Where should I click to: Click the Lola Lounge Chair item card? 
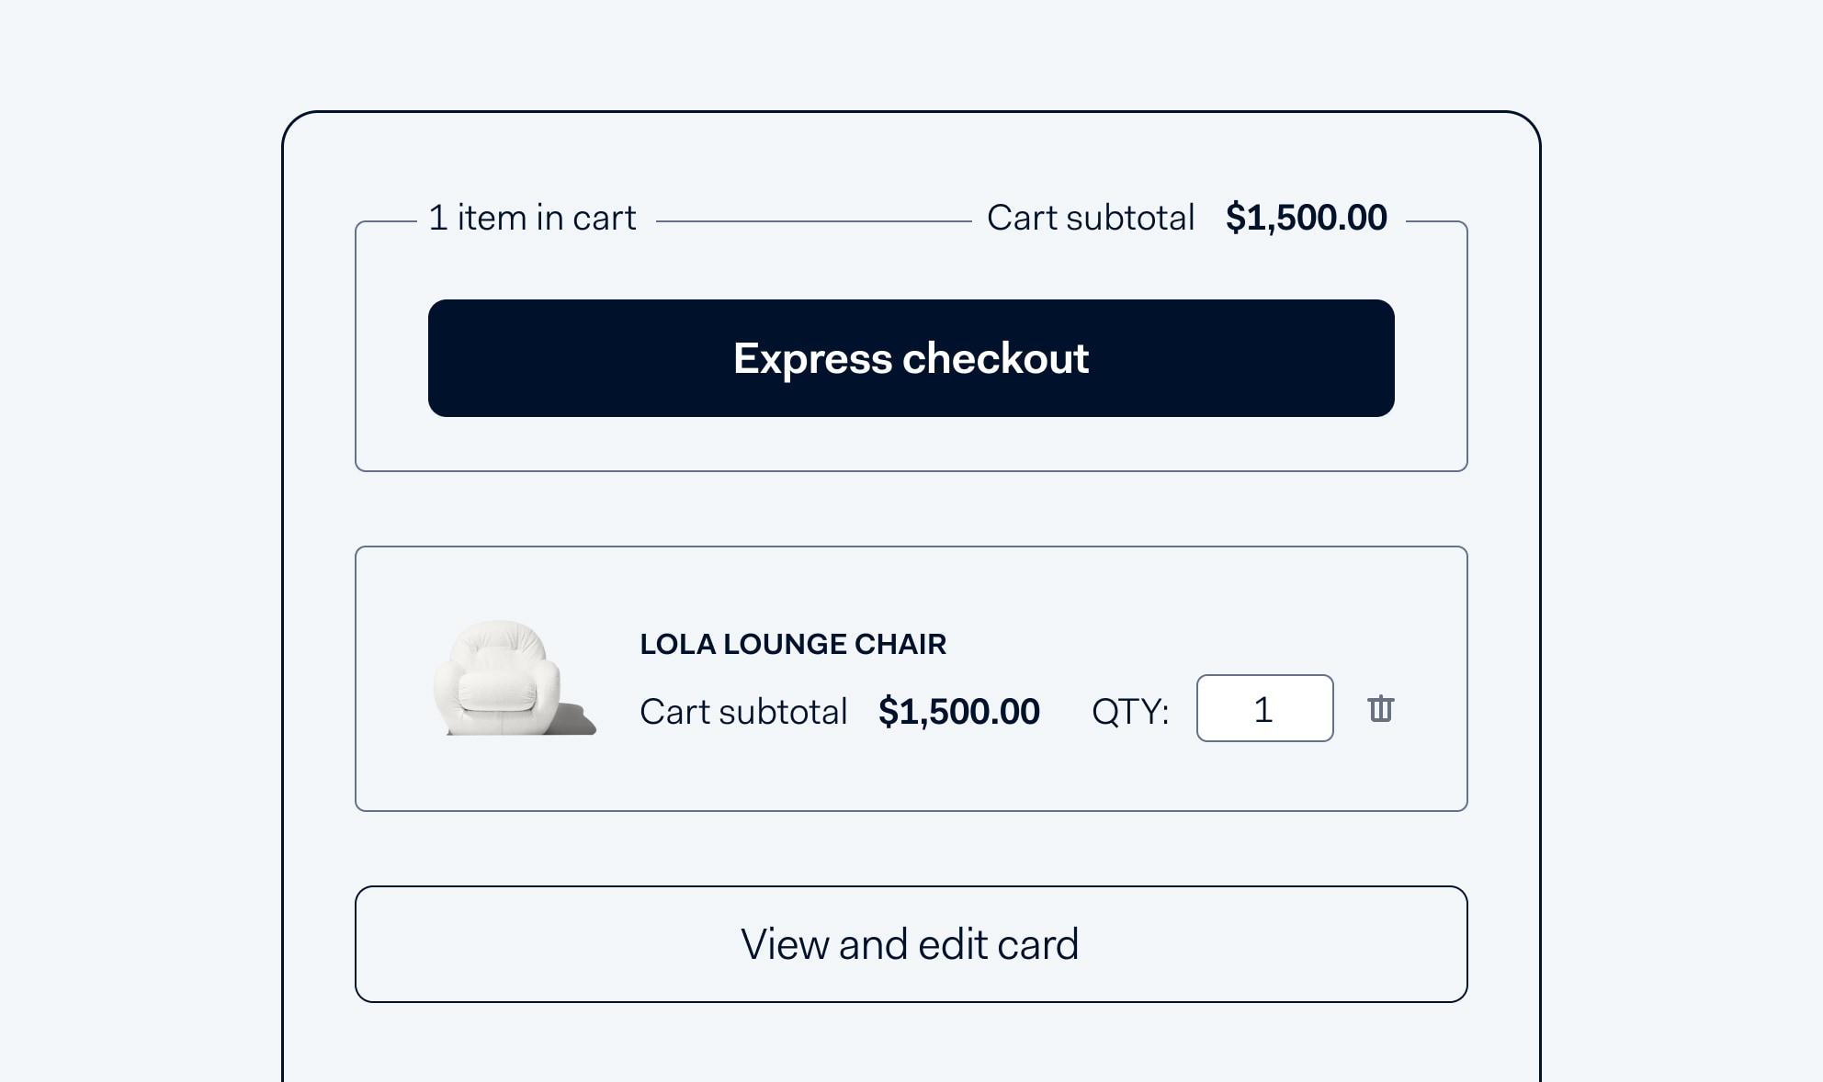[911, 679]
